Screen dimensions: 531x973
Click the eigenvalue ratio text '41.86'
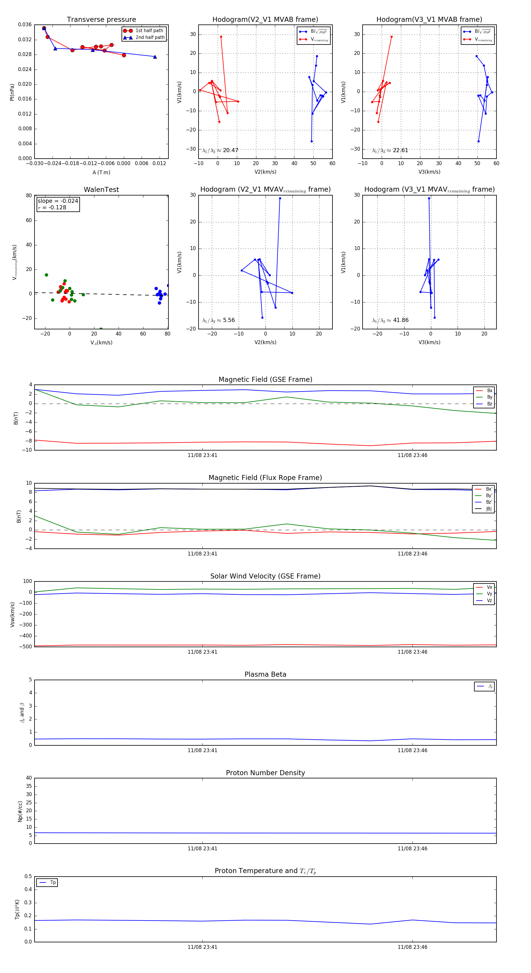[401, 320]
